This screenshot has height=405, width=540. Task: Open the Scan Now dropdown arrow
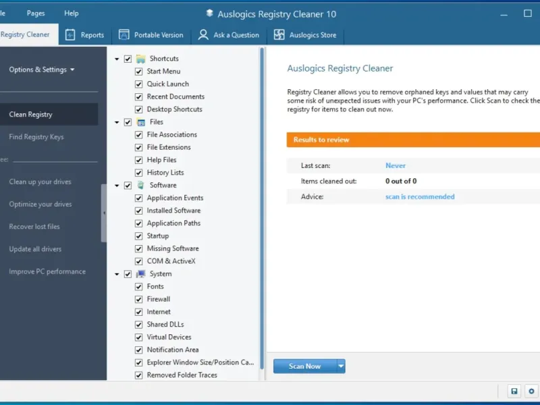coord(341,366)
